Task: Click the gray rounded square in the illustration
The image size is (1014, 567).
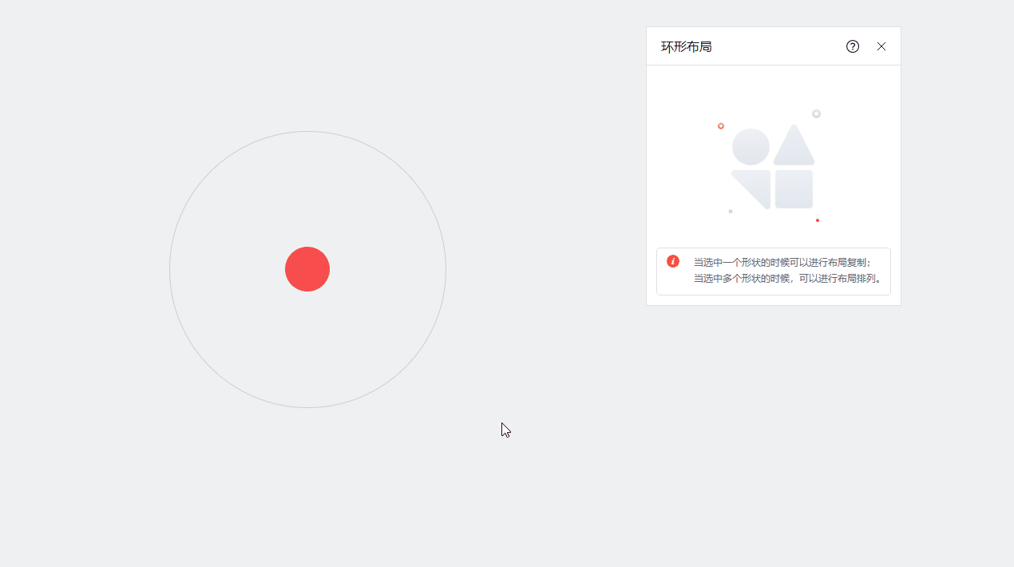Action: 794,189
